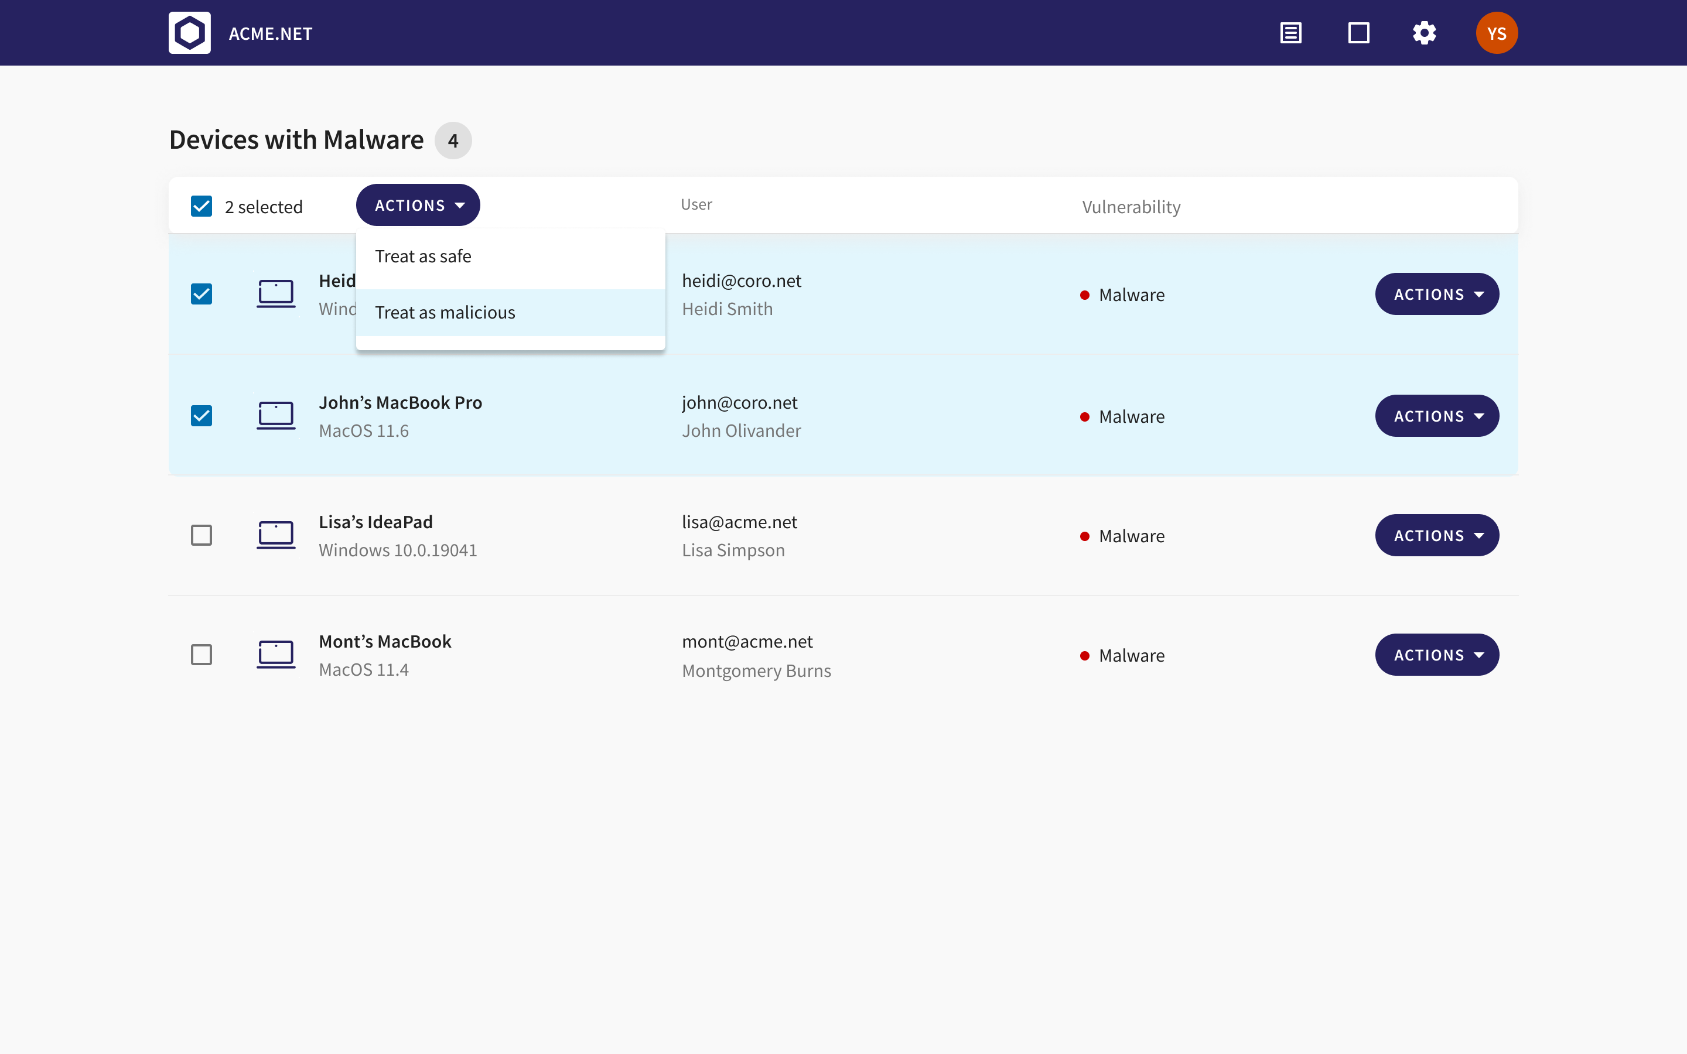Open the Actions menu for John's MacBook Pro

[x=1437, y=416]
